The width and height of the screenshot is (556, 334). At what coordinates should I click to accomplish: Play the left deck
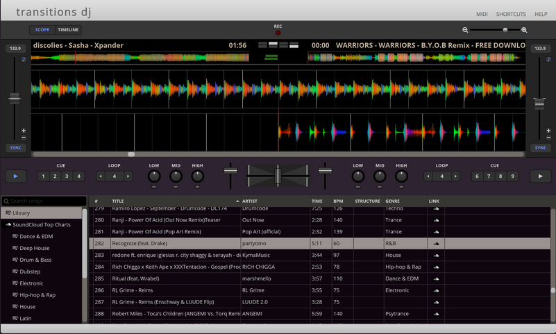point(15,176)
